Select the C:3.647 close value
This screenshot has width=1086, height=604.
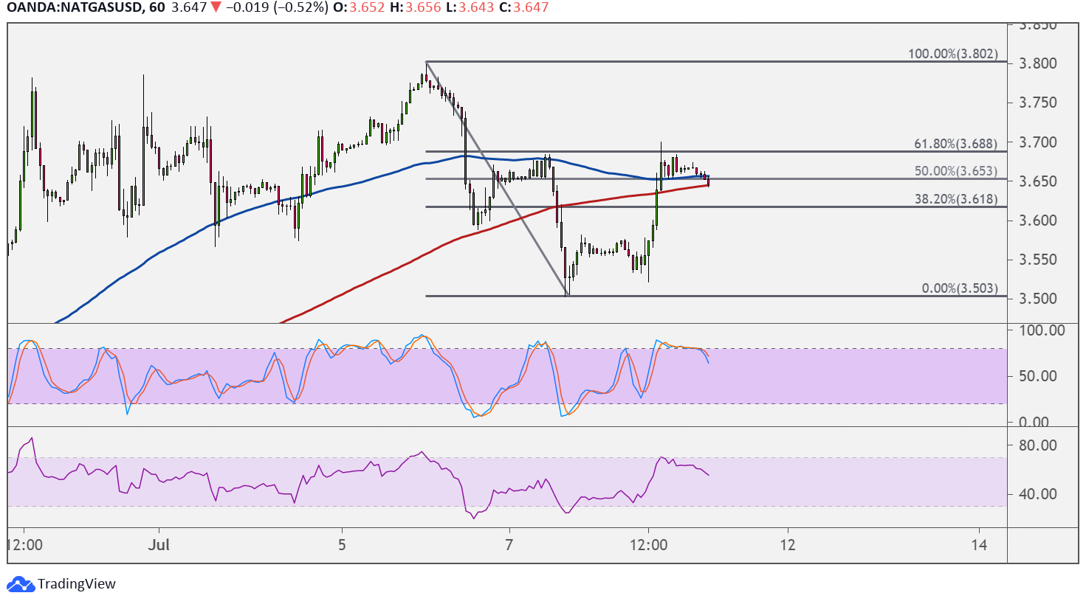(x=525, y=7)
